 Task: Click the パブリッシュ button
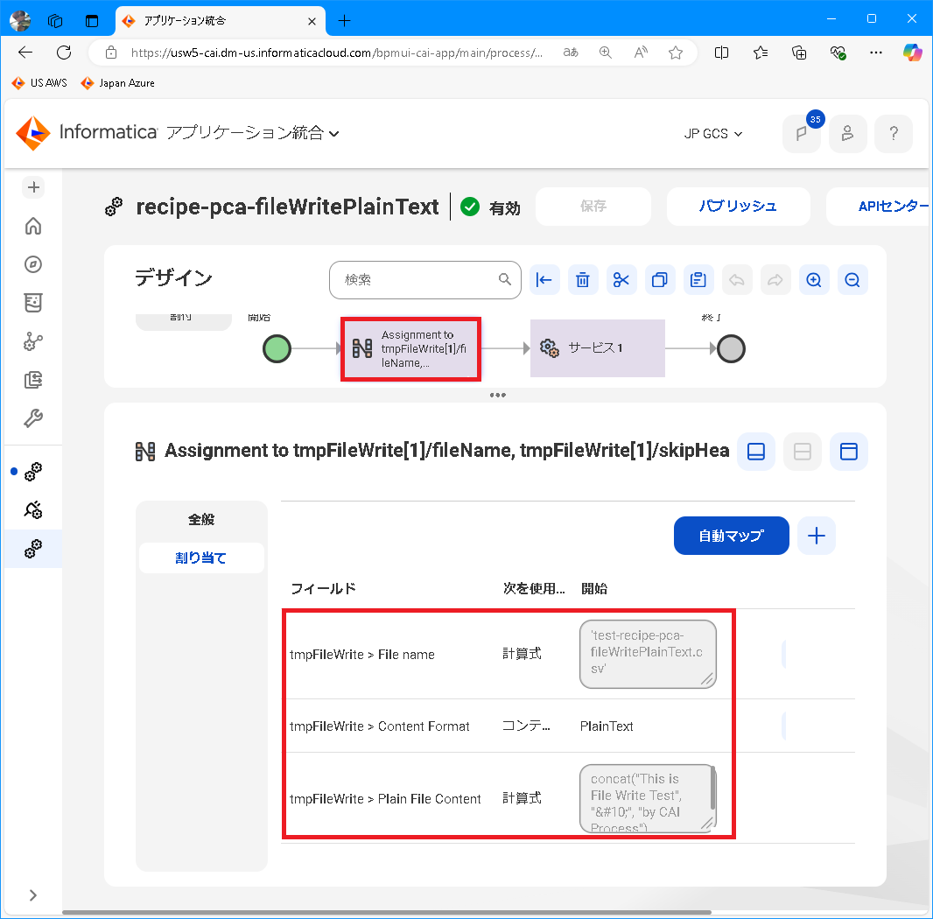pos(738,206)
